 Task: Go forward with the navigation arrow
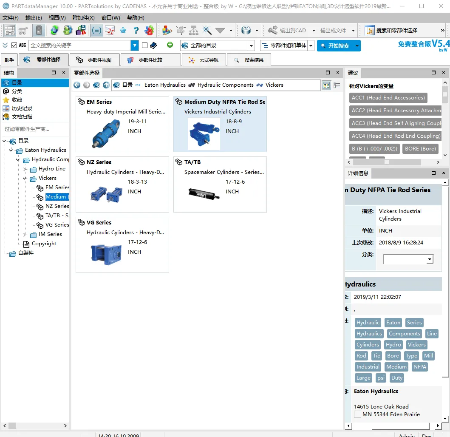87,85
